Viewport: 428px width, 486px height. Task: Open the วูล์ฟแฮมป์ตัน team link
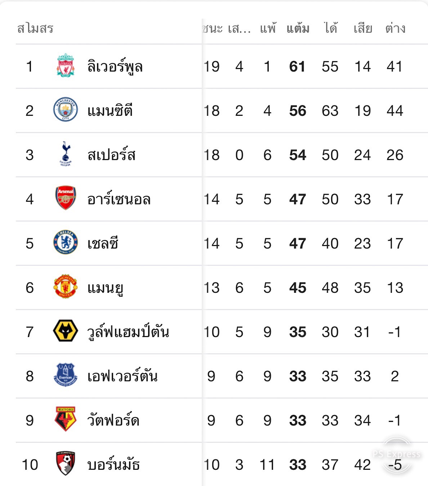click(128, 332)
